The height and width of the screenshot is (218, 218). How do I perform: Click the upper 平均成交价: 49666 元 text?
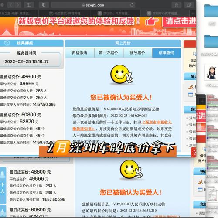[19, 84]
